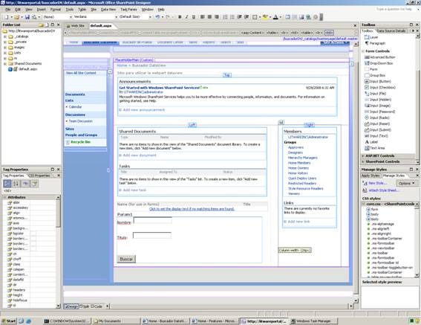This screenshot has height=325, width=421.
Task: Click the Save disk icon
Action: [x=27, y=17]
